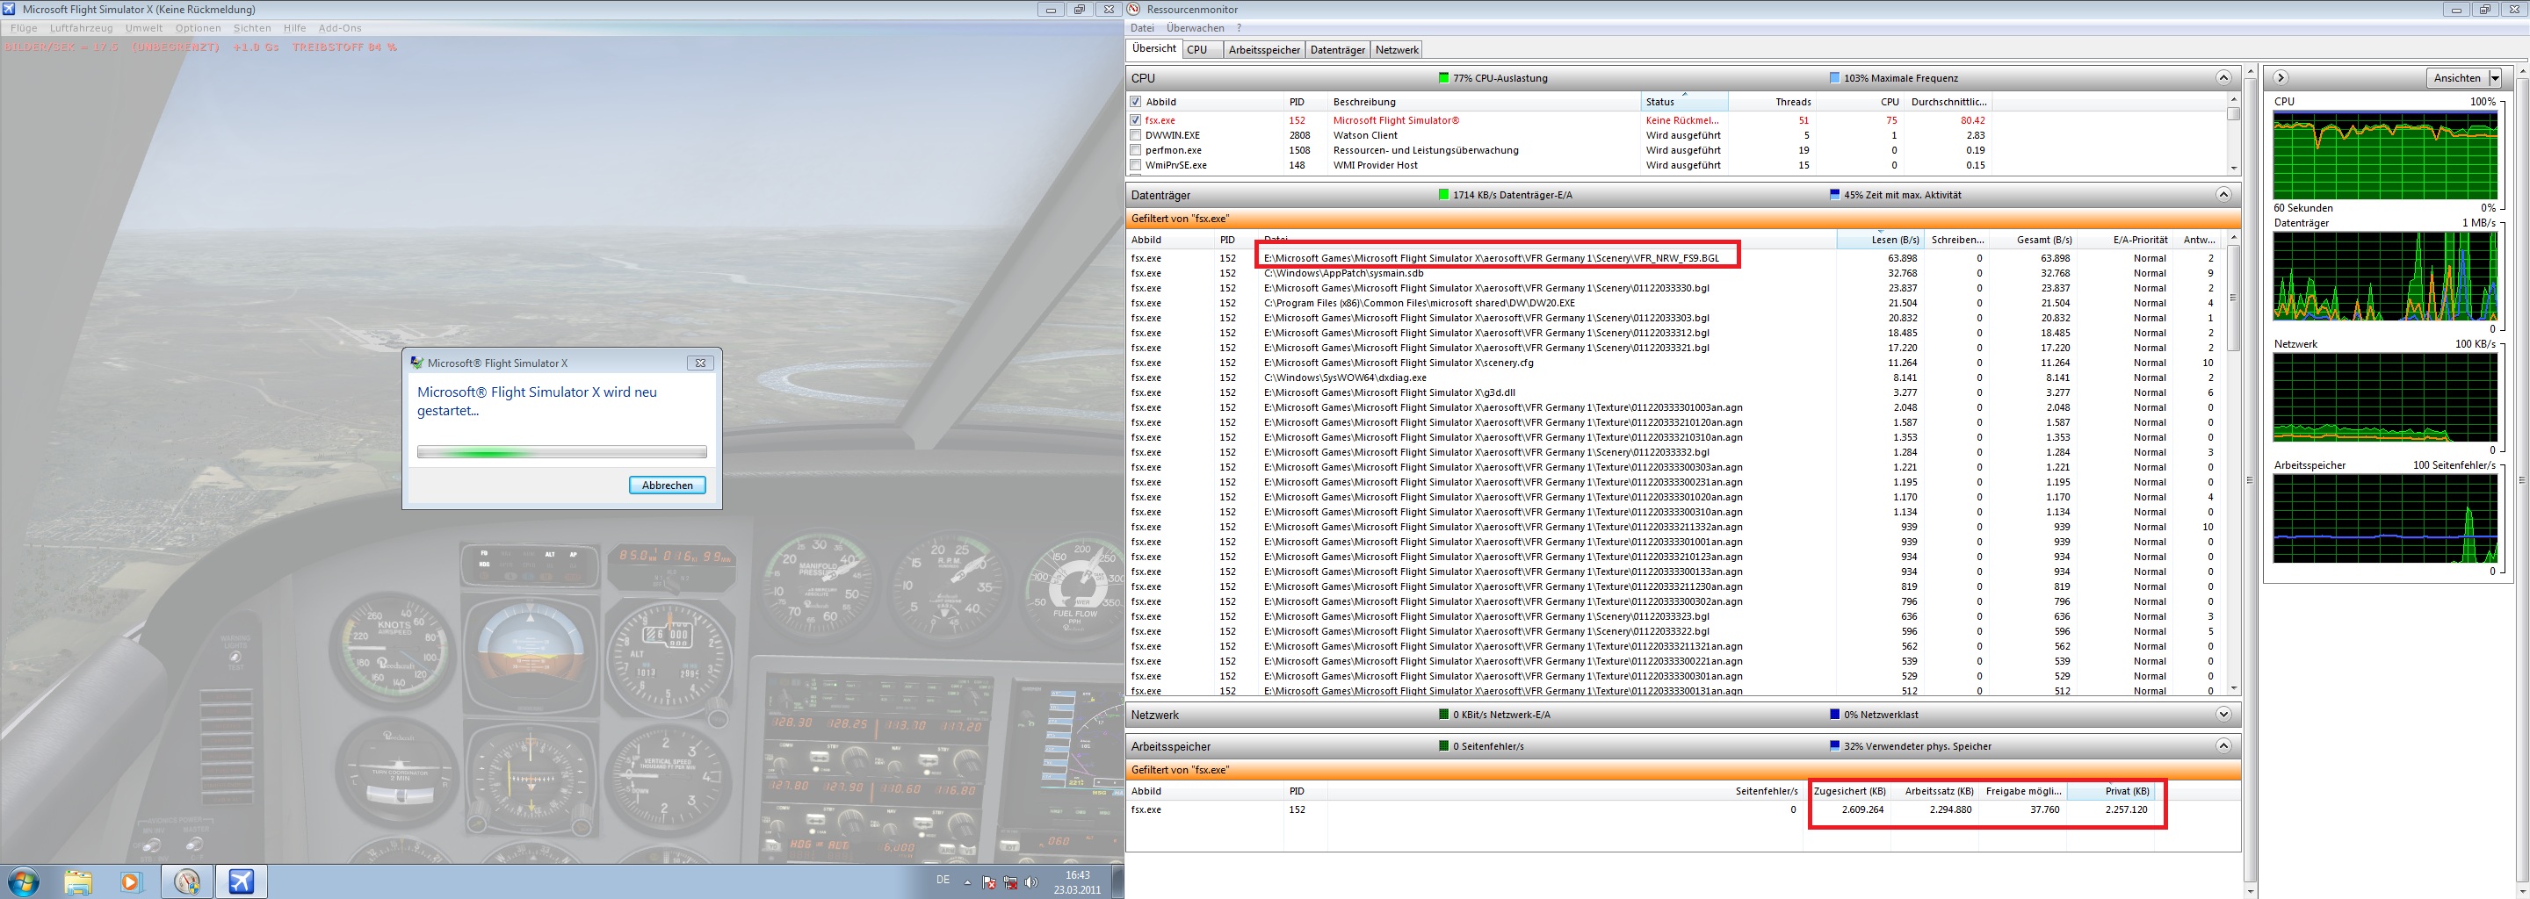Launch Windows Media Player from the taskbar

tap(132, 881)
